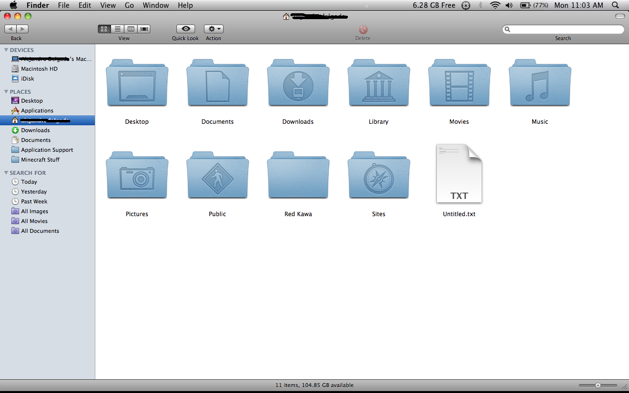Click the Mon 11:03 AM clock
The width and height of the screenshot is (629, 393).
click(578, 5)
